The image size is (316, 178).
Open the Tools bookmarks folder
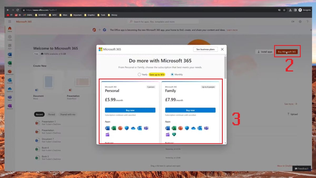click(101, 15)
